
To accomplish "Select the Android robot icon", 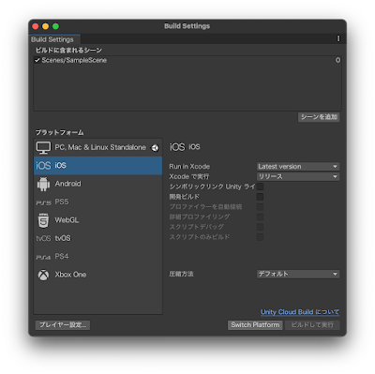I will [x=43, y=184].
